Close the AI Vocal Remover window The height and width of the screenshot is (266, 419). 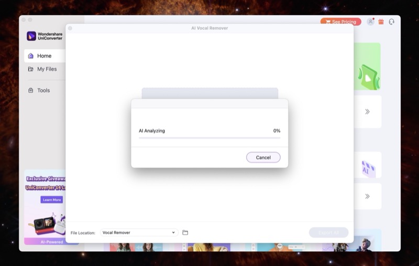(70, 28)
